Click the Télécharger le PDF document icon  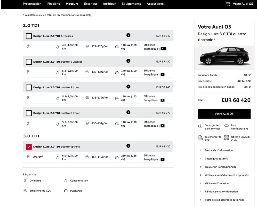pos(200,138)
